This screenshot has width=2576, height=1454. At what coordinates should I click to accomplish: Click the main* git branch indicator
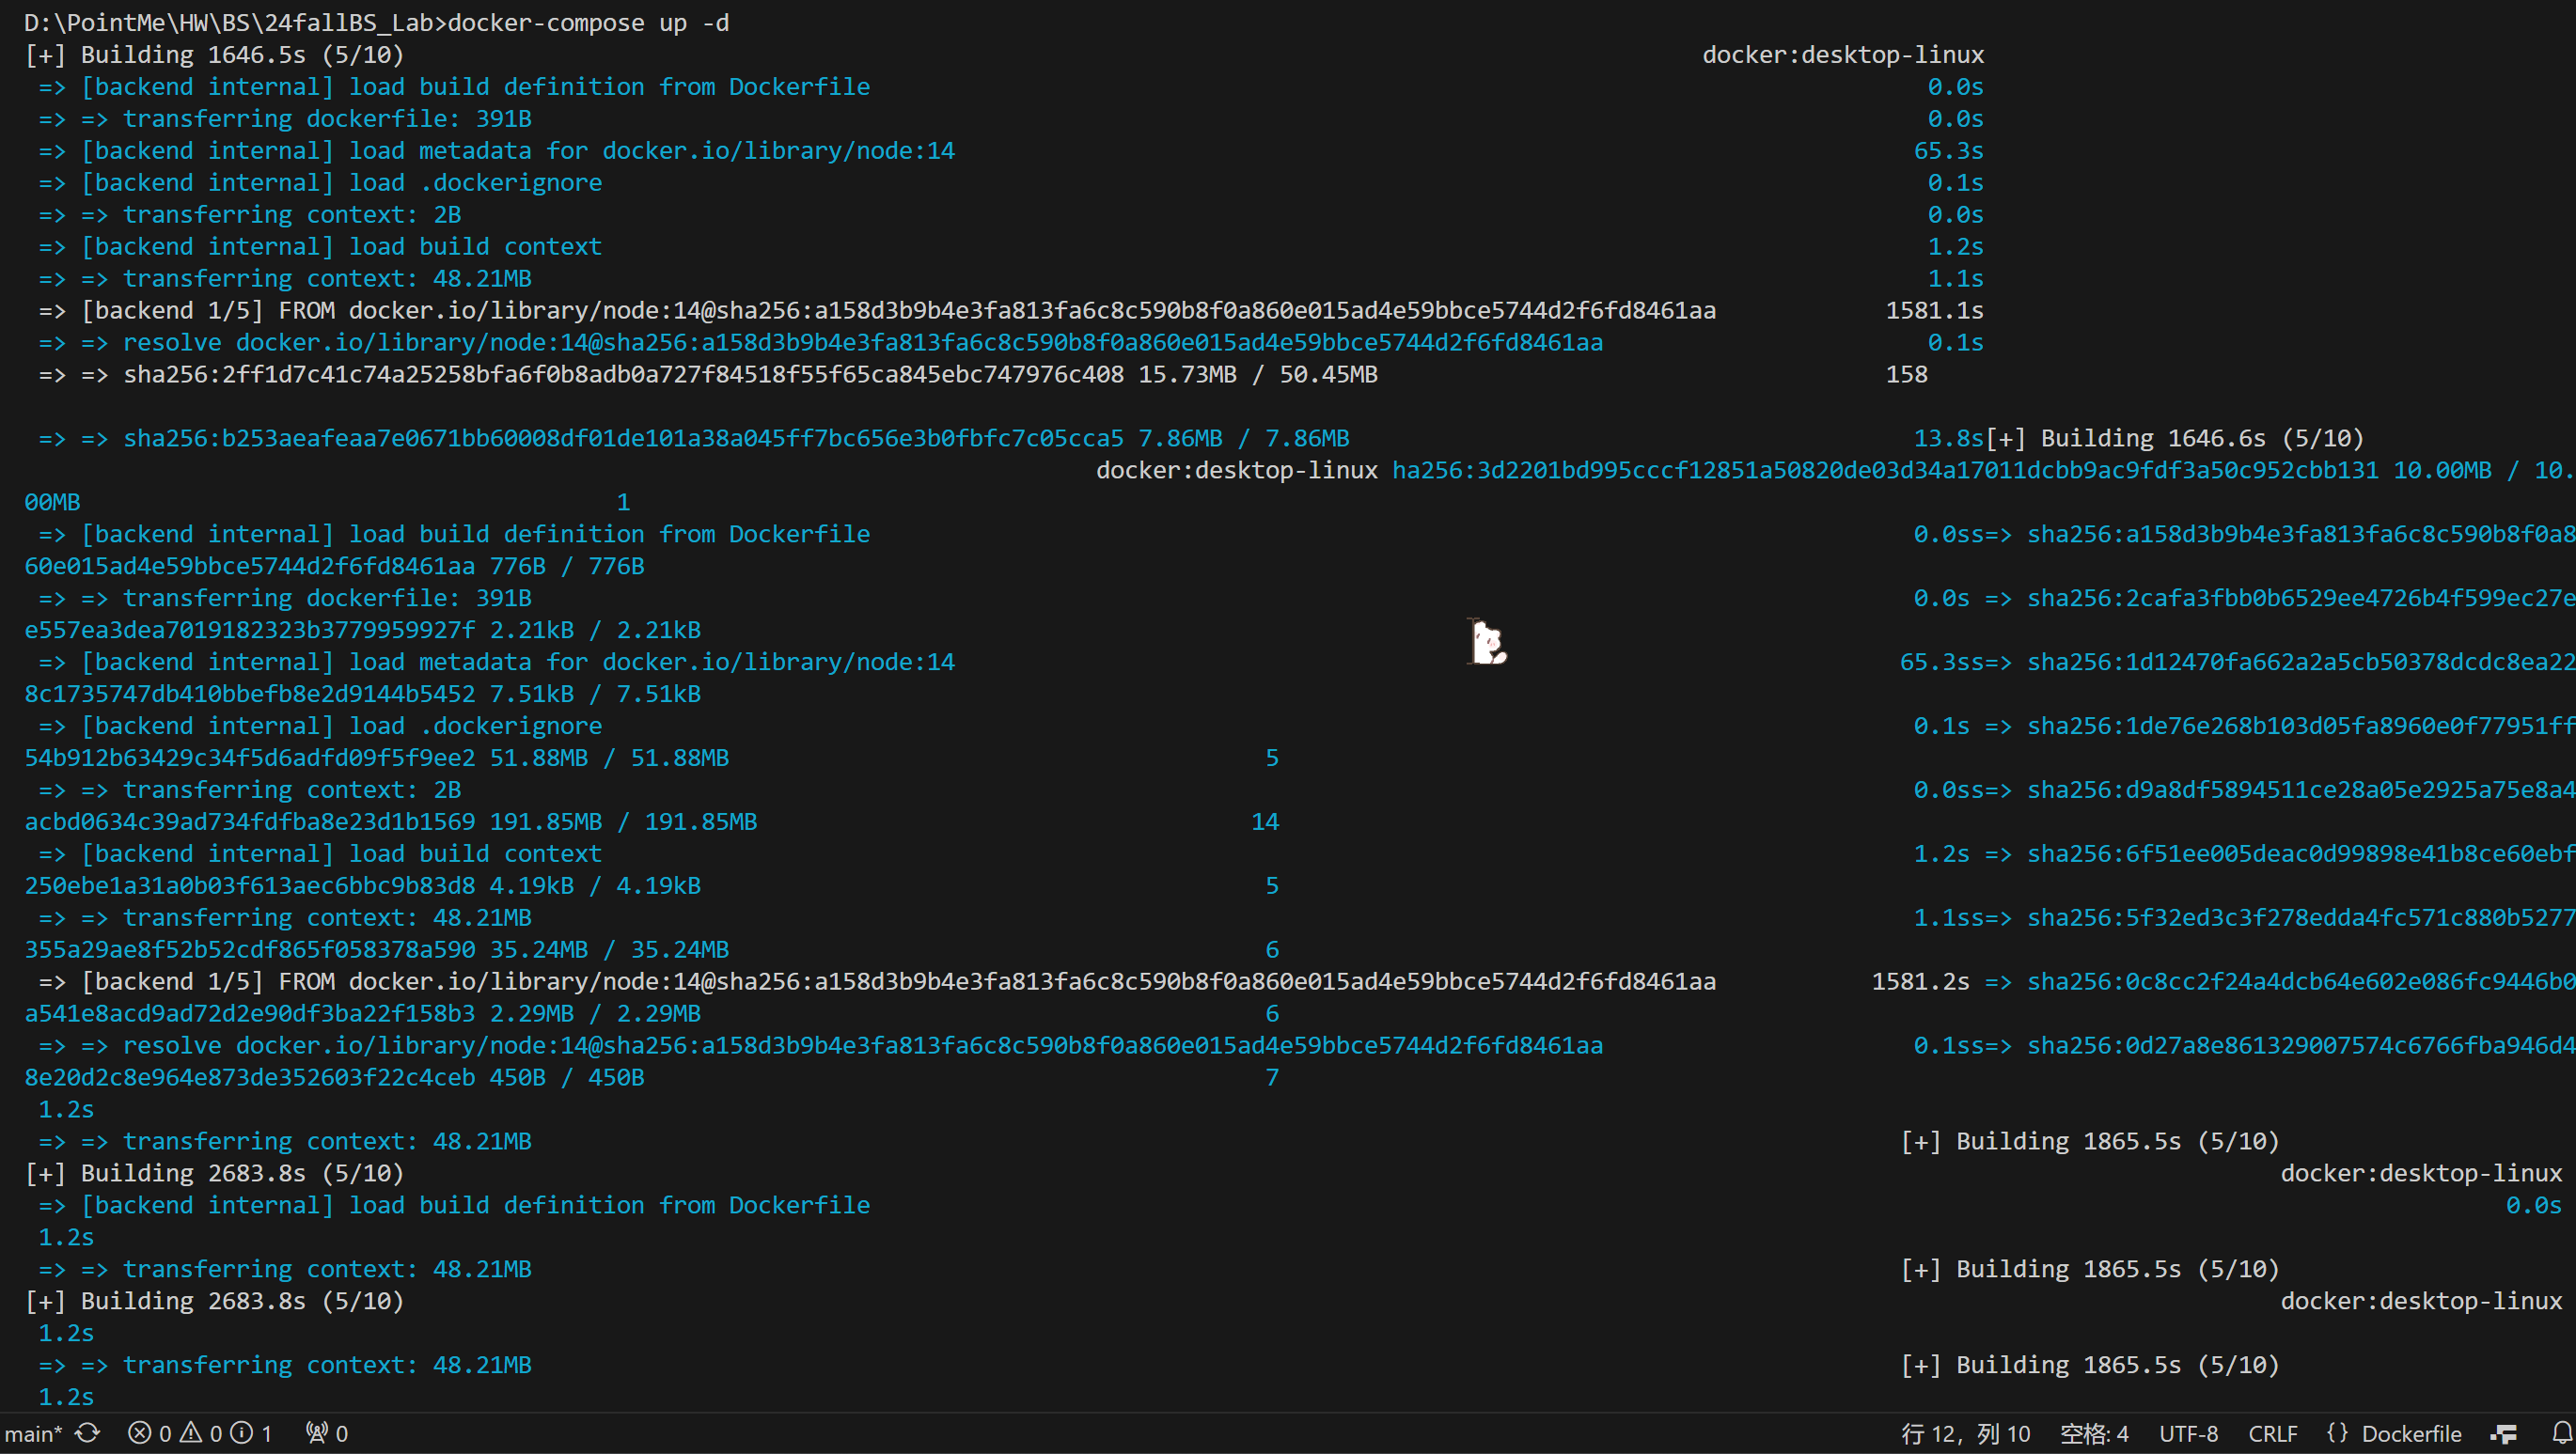tap(32, 1433)
